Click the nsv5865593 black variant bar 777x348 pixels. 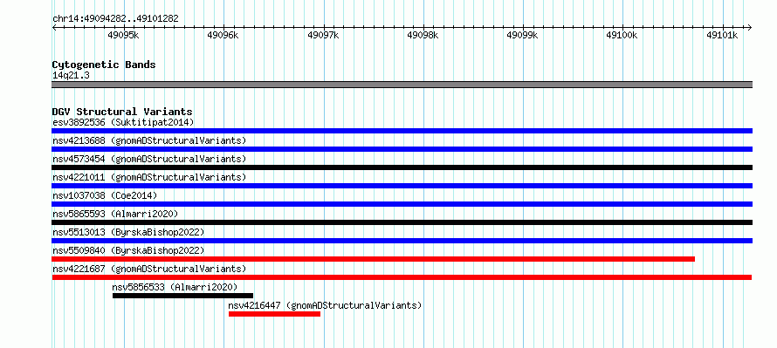click(x=402, y=222)
